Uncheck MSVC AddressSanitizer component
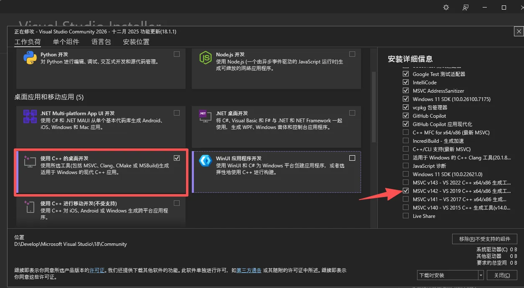 406,91
